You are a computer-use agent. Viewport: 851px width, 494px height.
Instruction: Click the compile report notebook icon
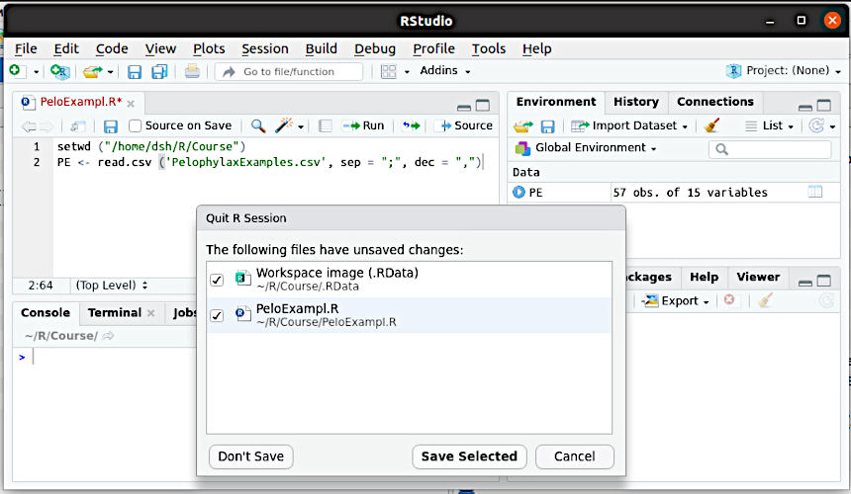point(326,125)
